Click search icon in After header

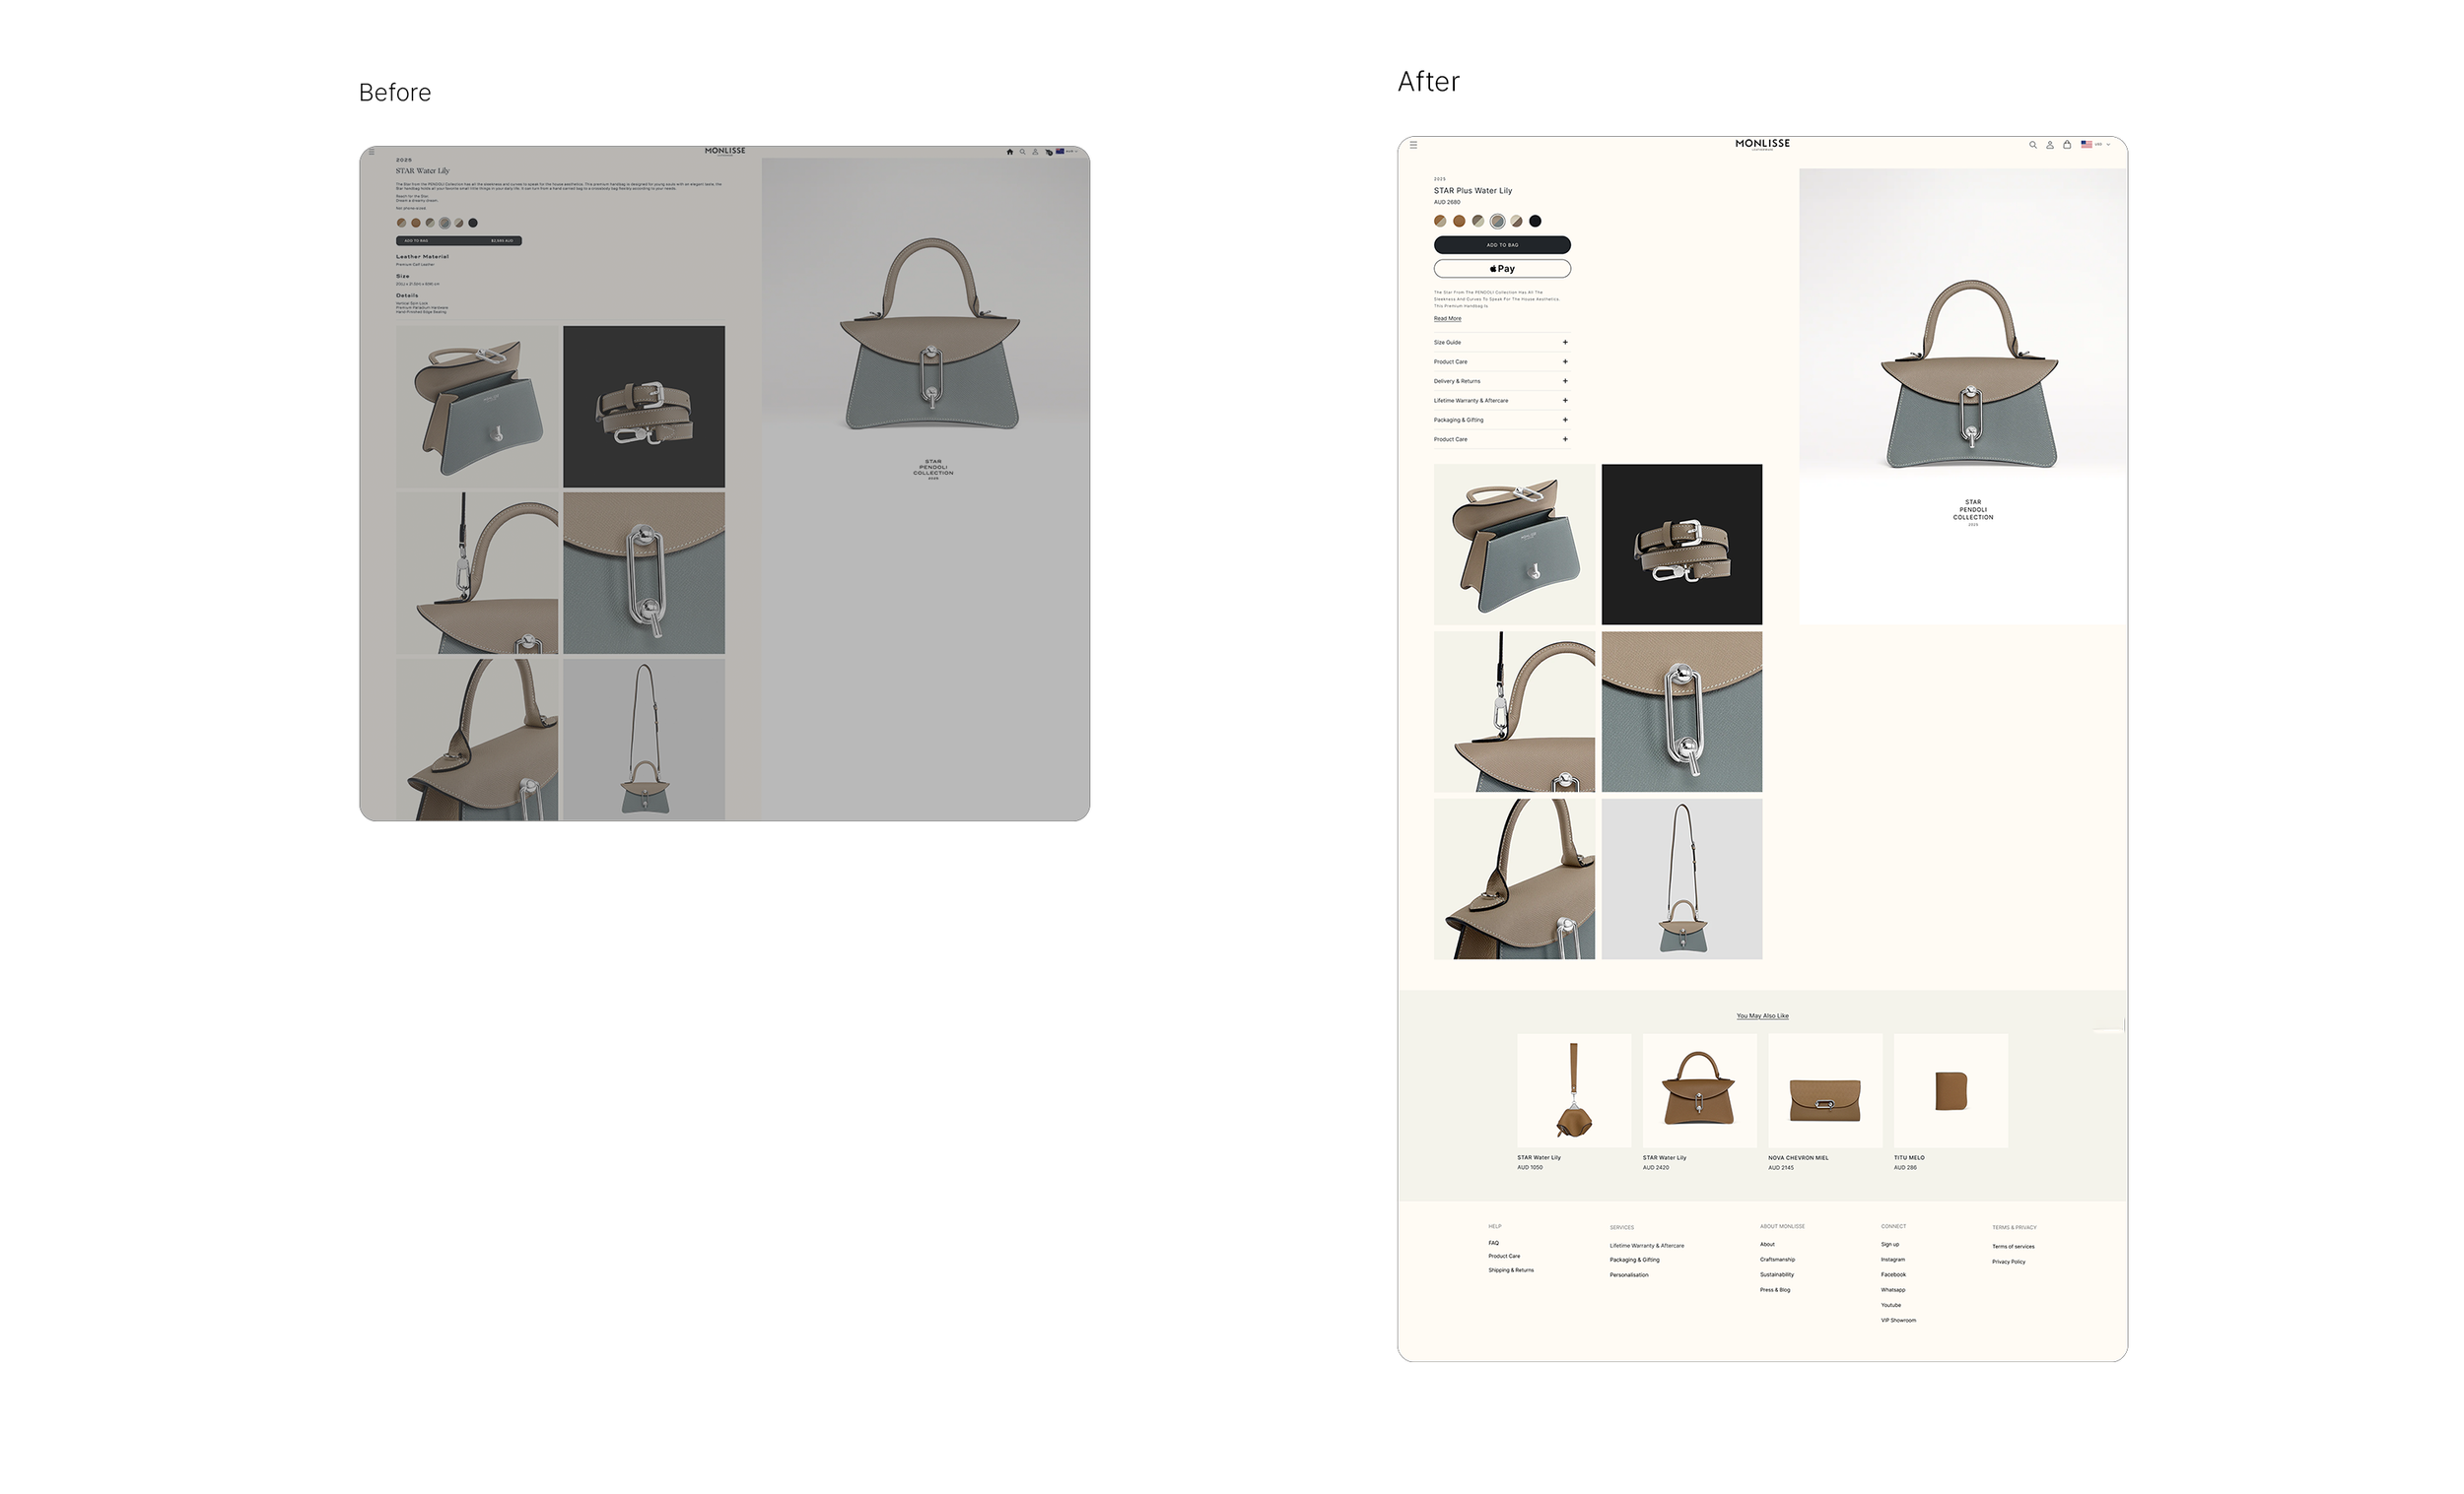tap(2032, 145)
